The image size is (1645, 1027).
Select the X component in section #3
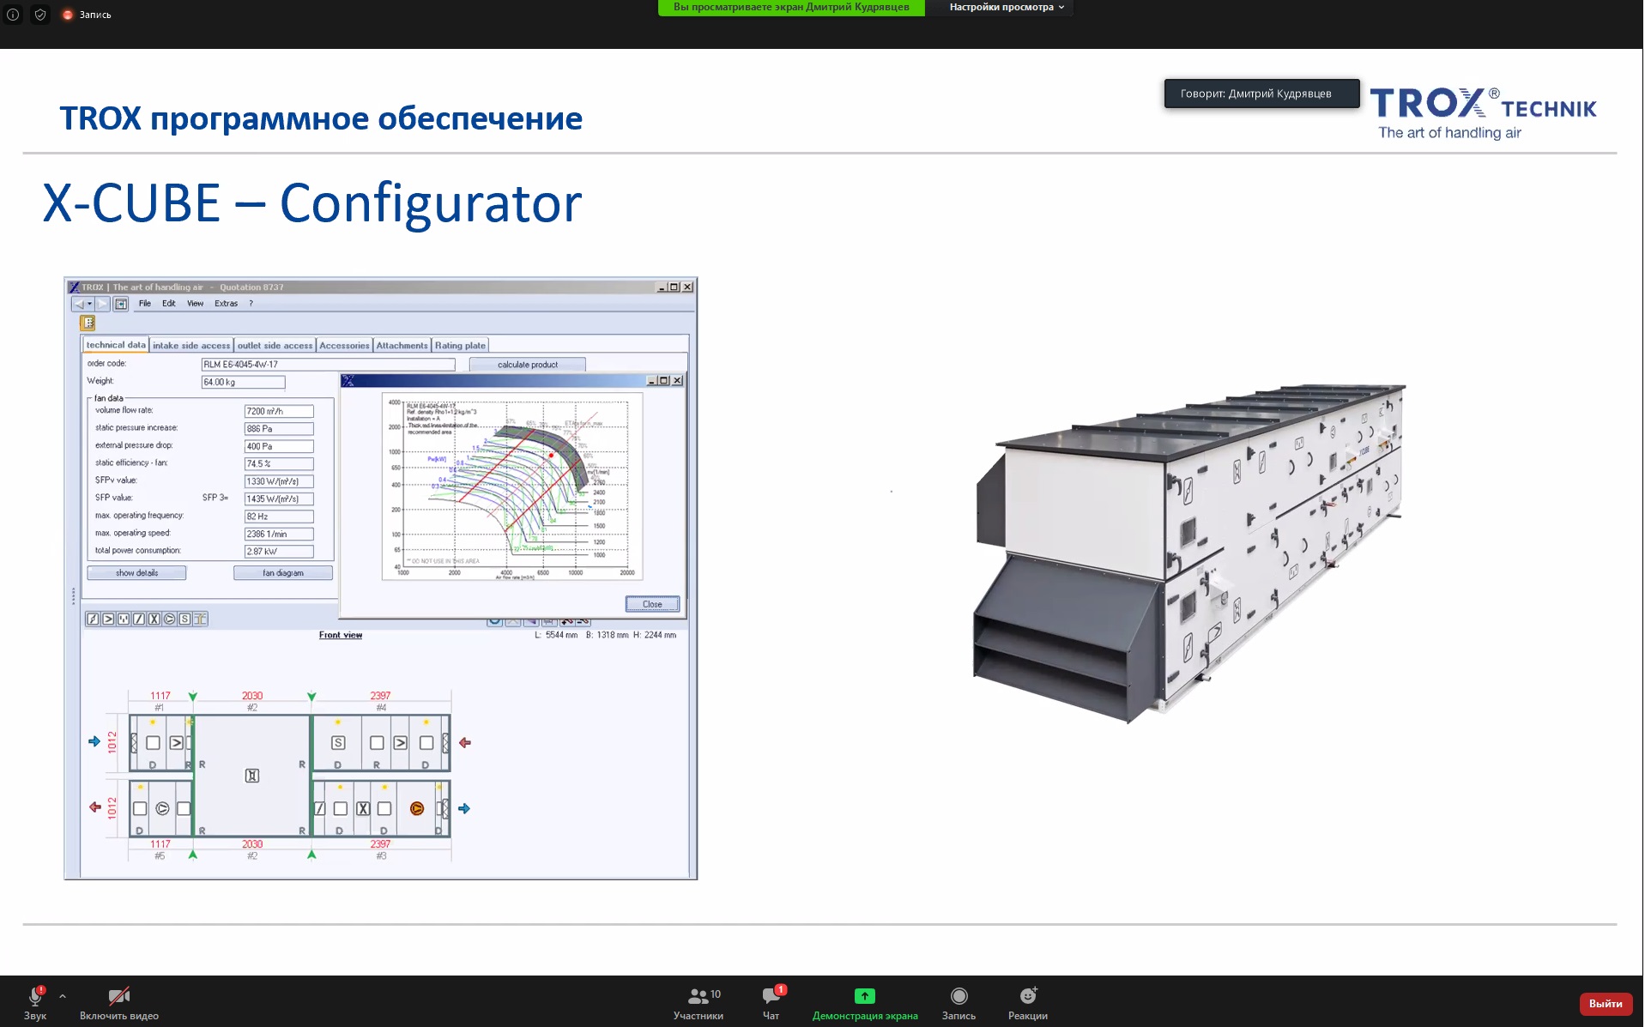click(x=363, y=808)
